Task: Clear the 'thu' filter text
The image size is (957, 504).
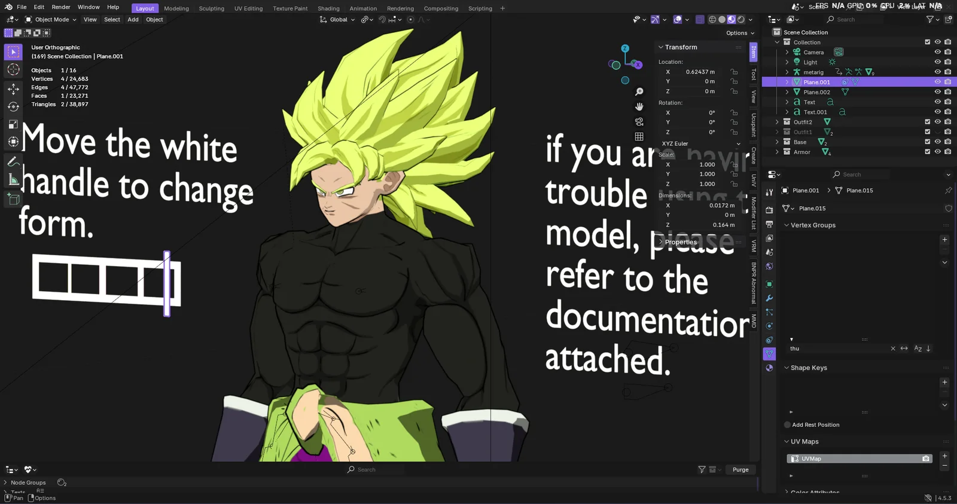Action: click(x=893, y=349)
